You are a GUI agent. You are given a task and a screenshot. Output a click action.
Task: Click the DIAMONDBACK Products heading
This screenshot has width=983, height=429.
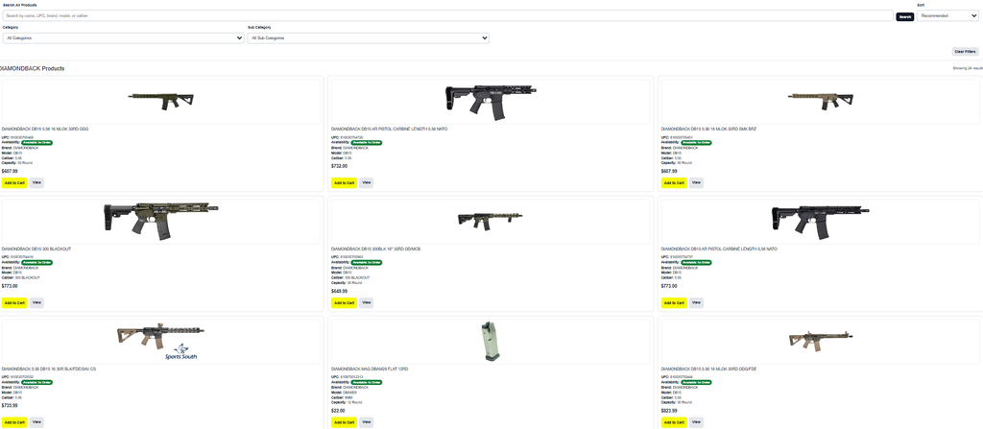[x=32, y=68]
